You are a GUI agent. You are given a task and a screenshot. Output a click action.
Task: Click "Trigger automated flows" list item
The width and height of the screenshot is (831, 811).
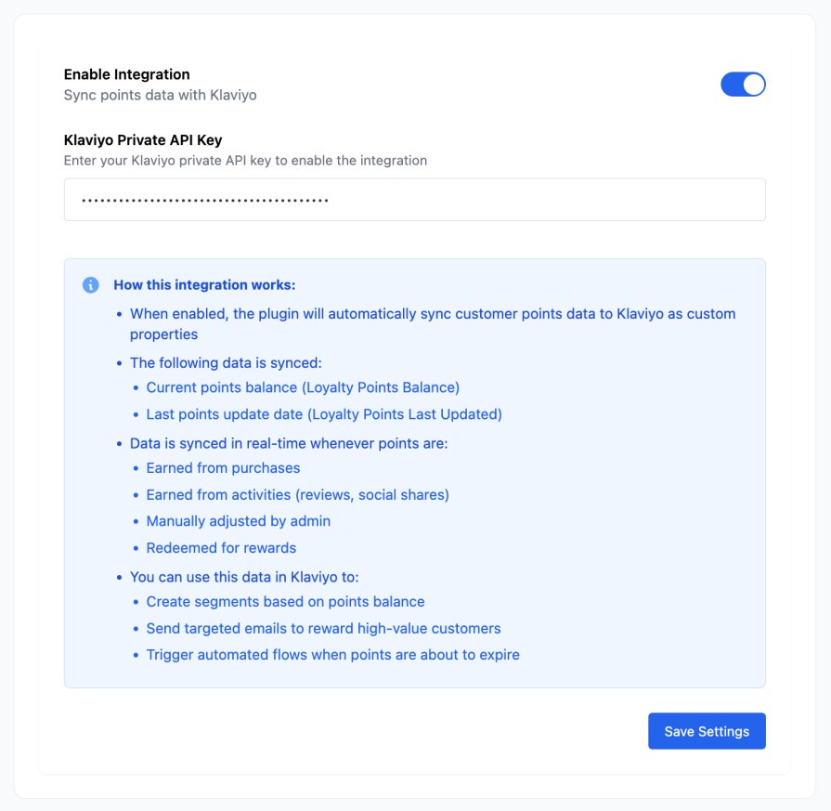click(332, 655)
